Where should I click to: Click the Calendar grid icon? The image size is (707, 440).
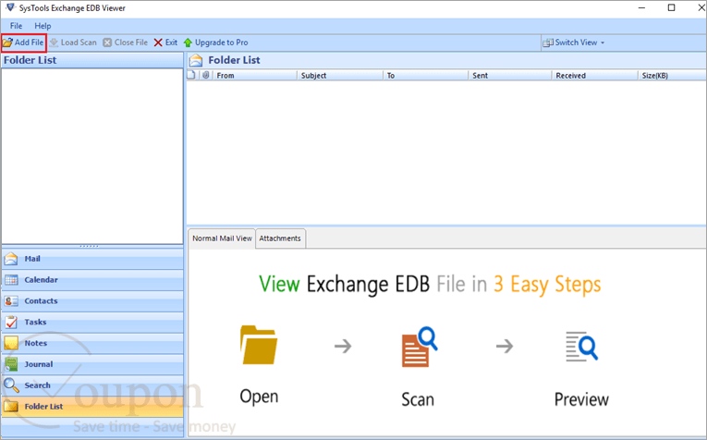click(11, 280)
